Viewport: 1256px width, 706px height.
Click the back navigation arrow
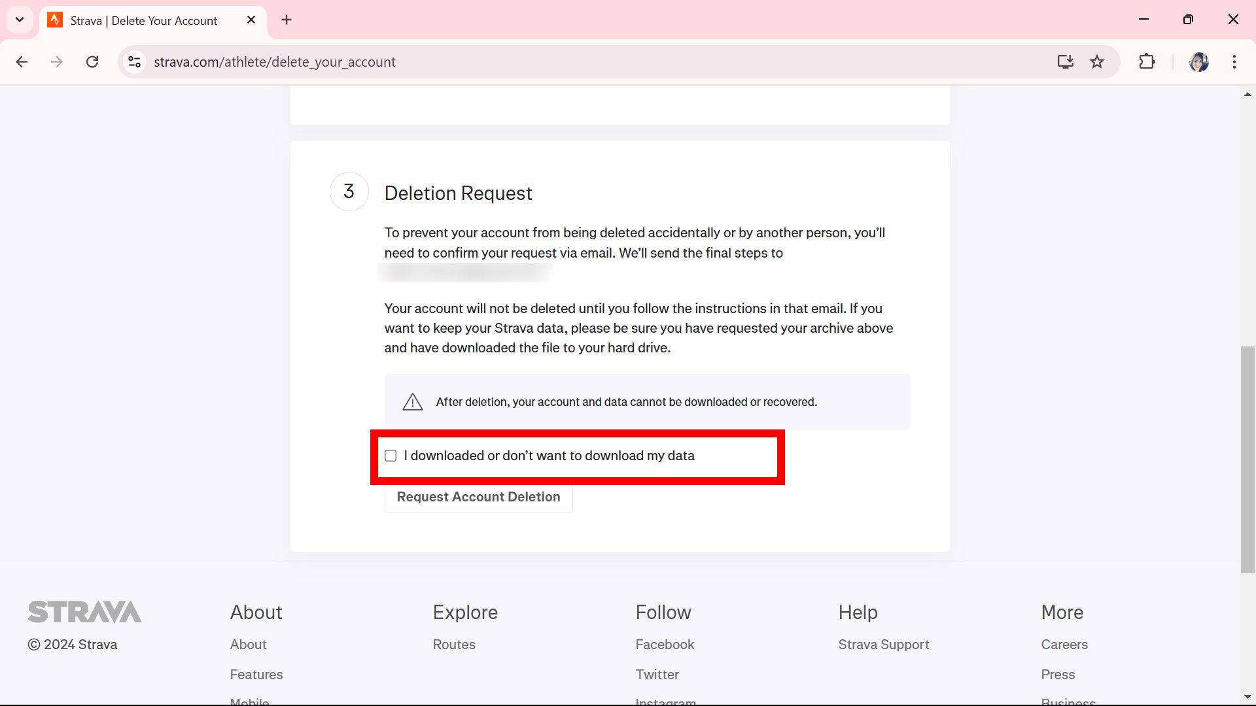(x=22, y=61)
